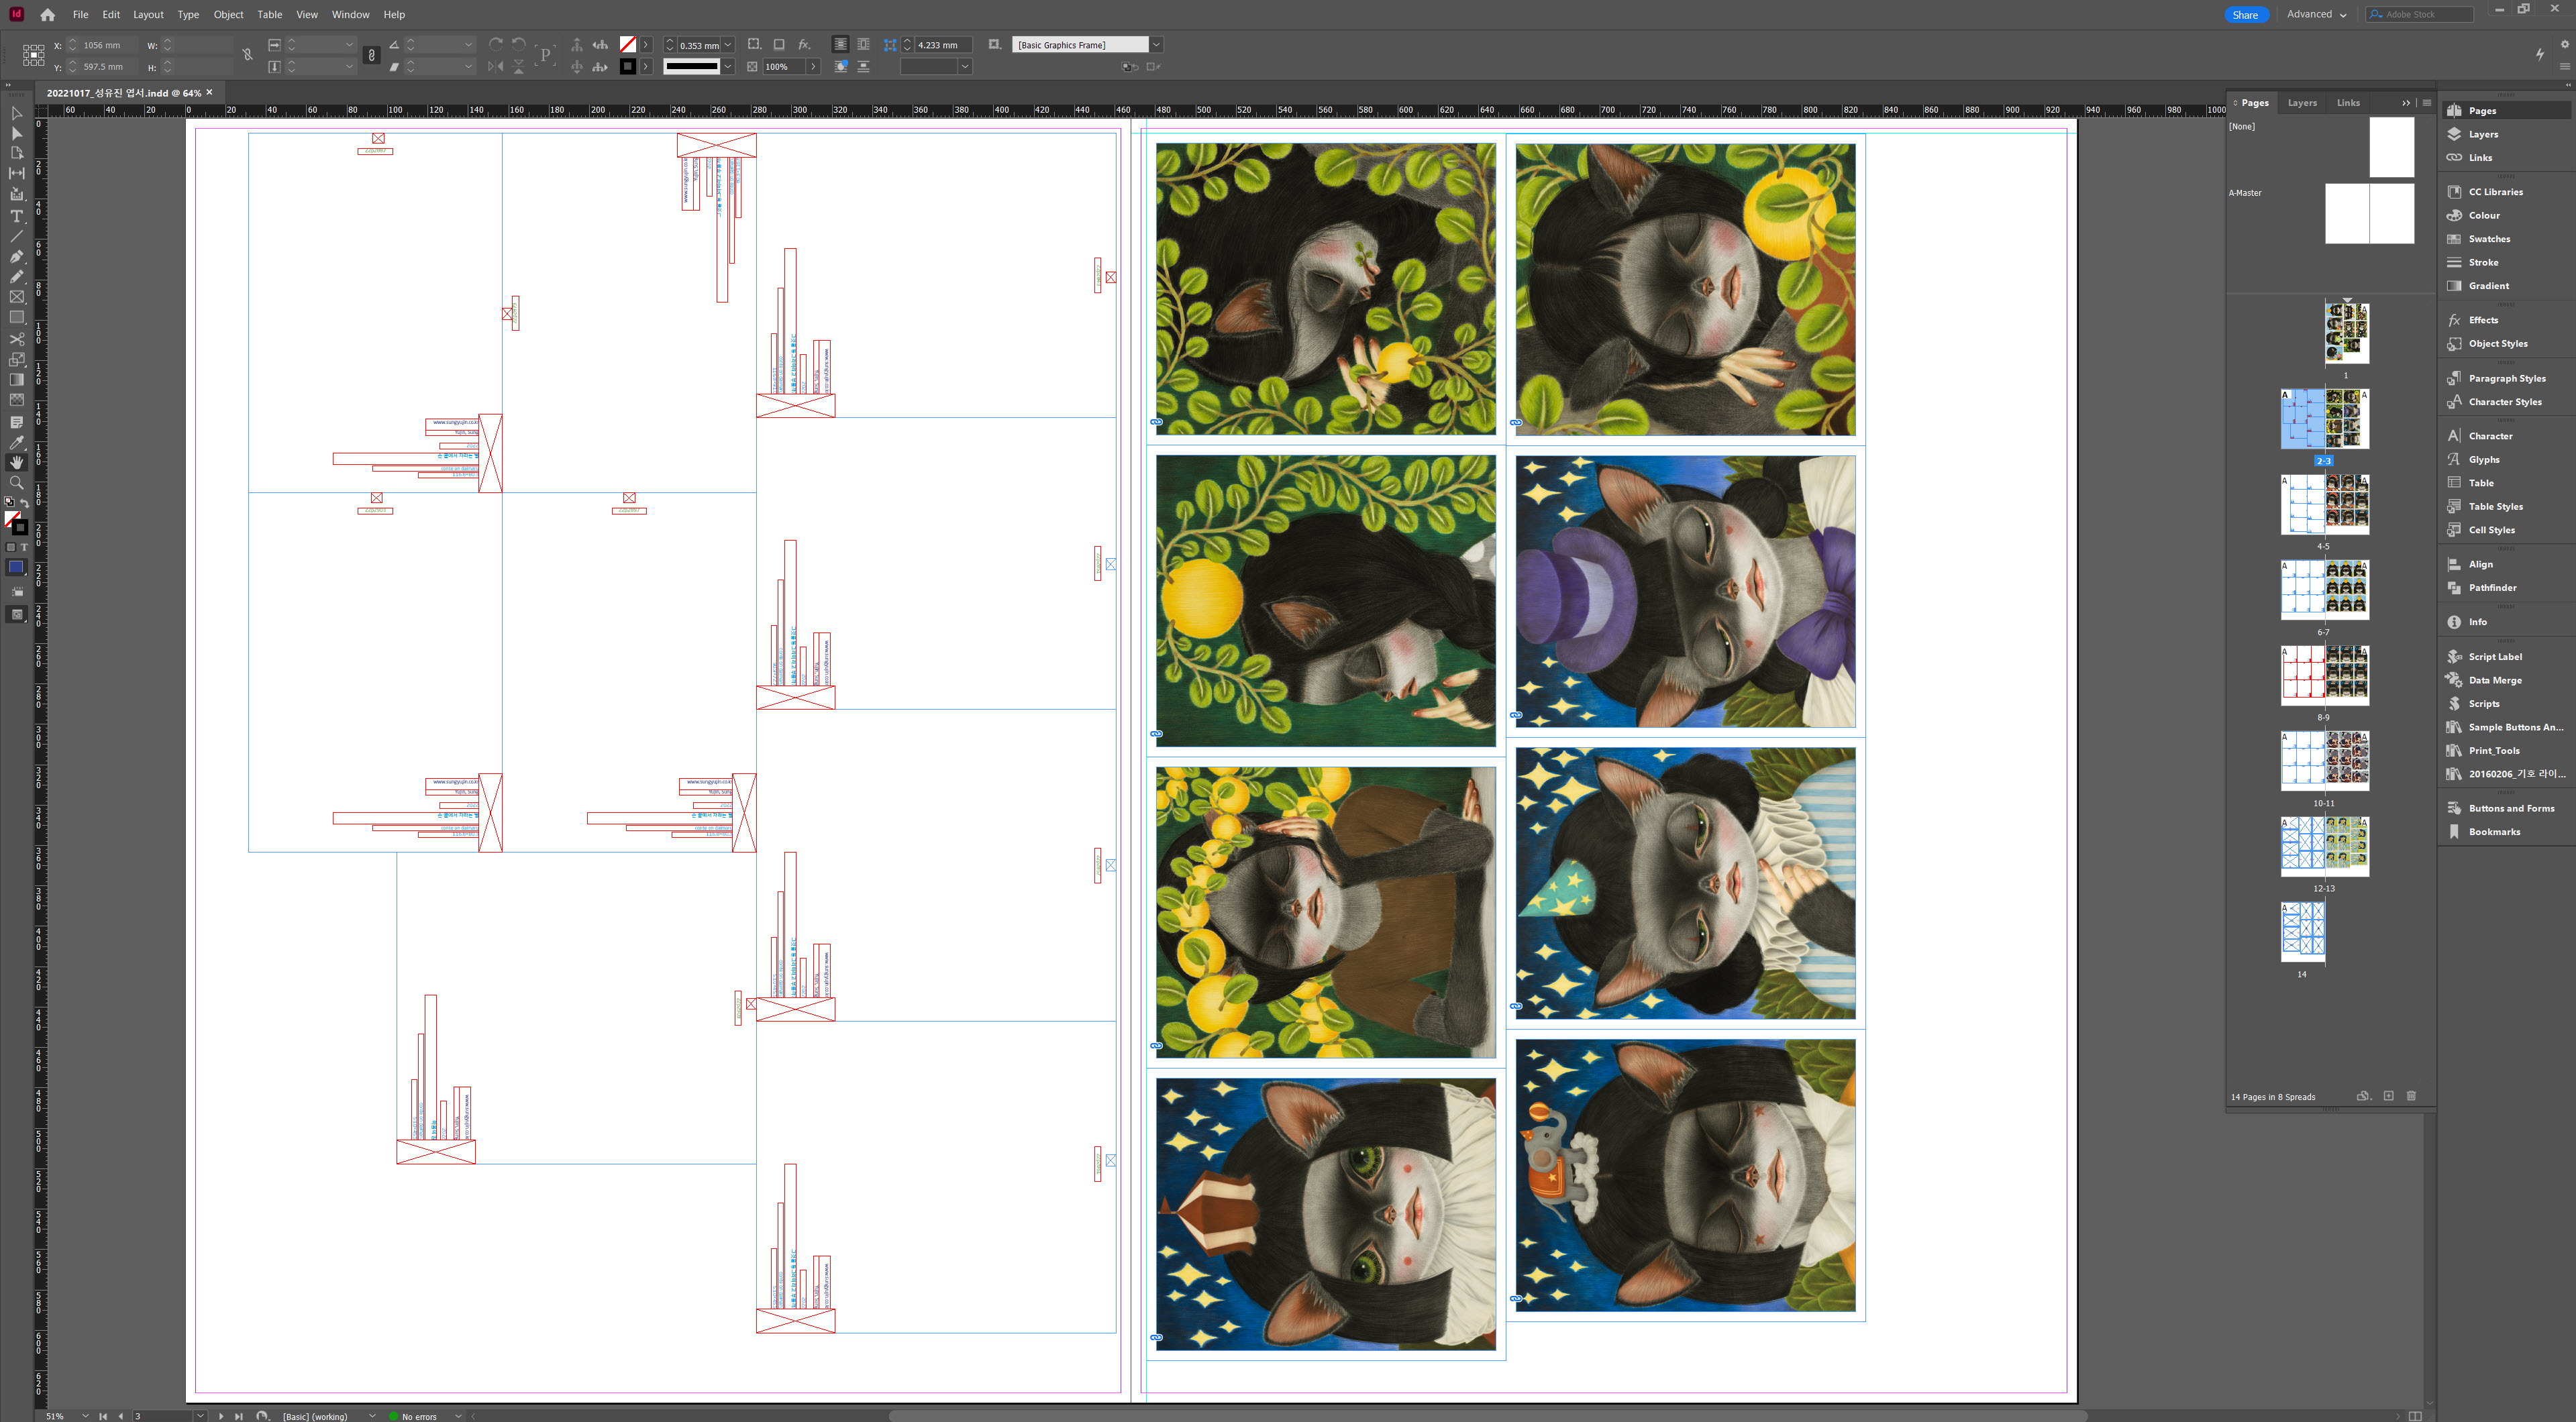The width and height of the screenshot is (2576, 1422).
Task: Pick the Gradient Swatch tool
Action: [16, 379]
